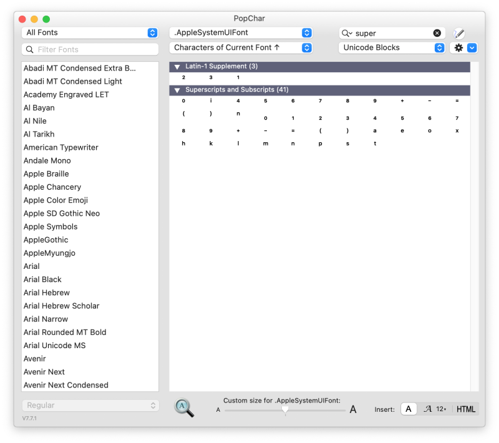This screenshot has height=443, width=499.
Task: Open the 12 point size menu
Action: pos(441,409)
